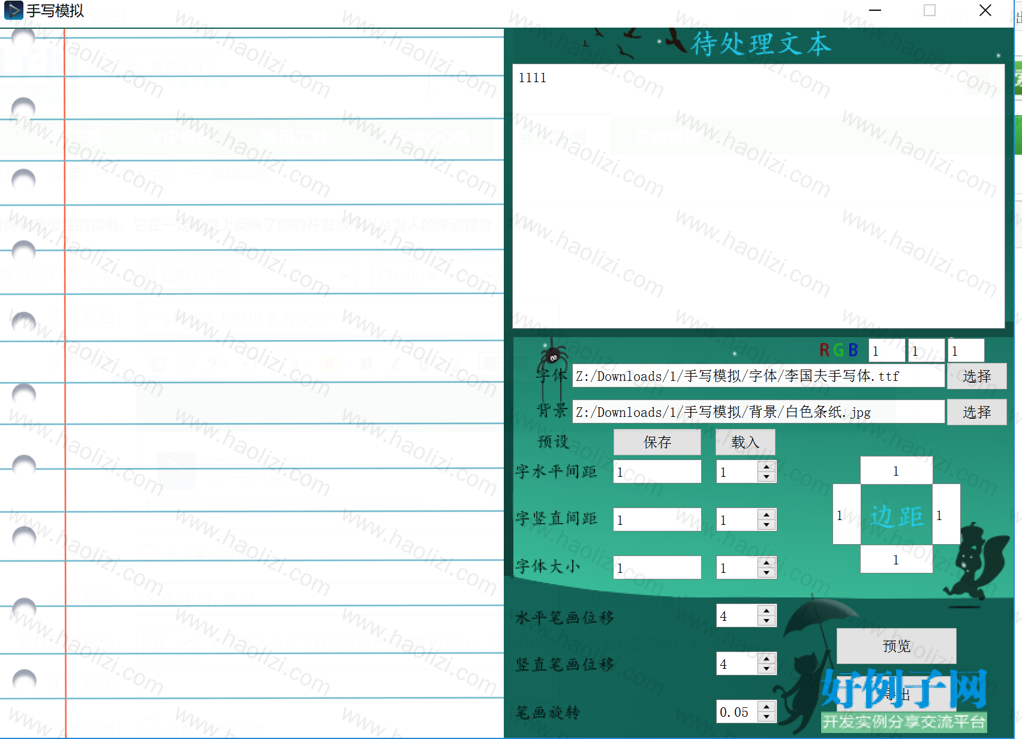Image resolution: width=1022 pixels, height=739 pixels.
Task: Click the R color value field
Action: 886,351
